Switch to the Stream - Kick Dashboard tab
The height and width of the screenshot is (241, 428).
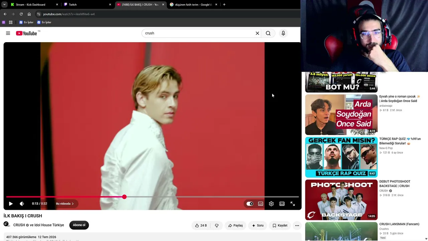[x=31, y=5]
